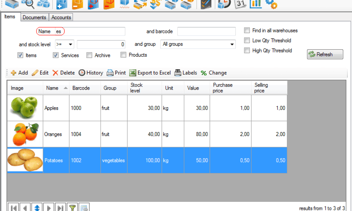Click Edit in the items toolbar

pos(40,73)
